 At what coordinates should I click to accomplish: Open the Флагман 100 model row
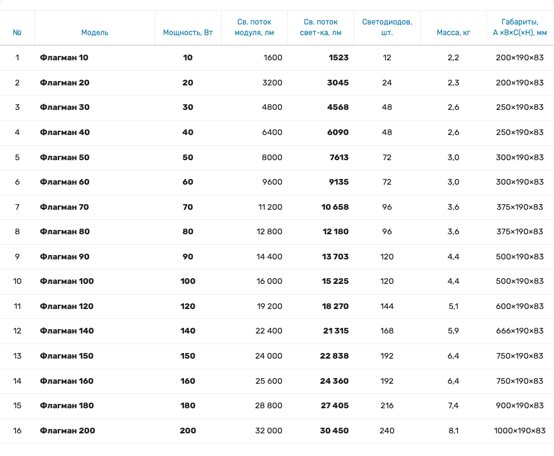[x=277, y=281]
